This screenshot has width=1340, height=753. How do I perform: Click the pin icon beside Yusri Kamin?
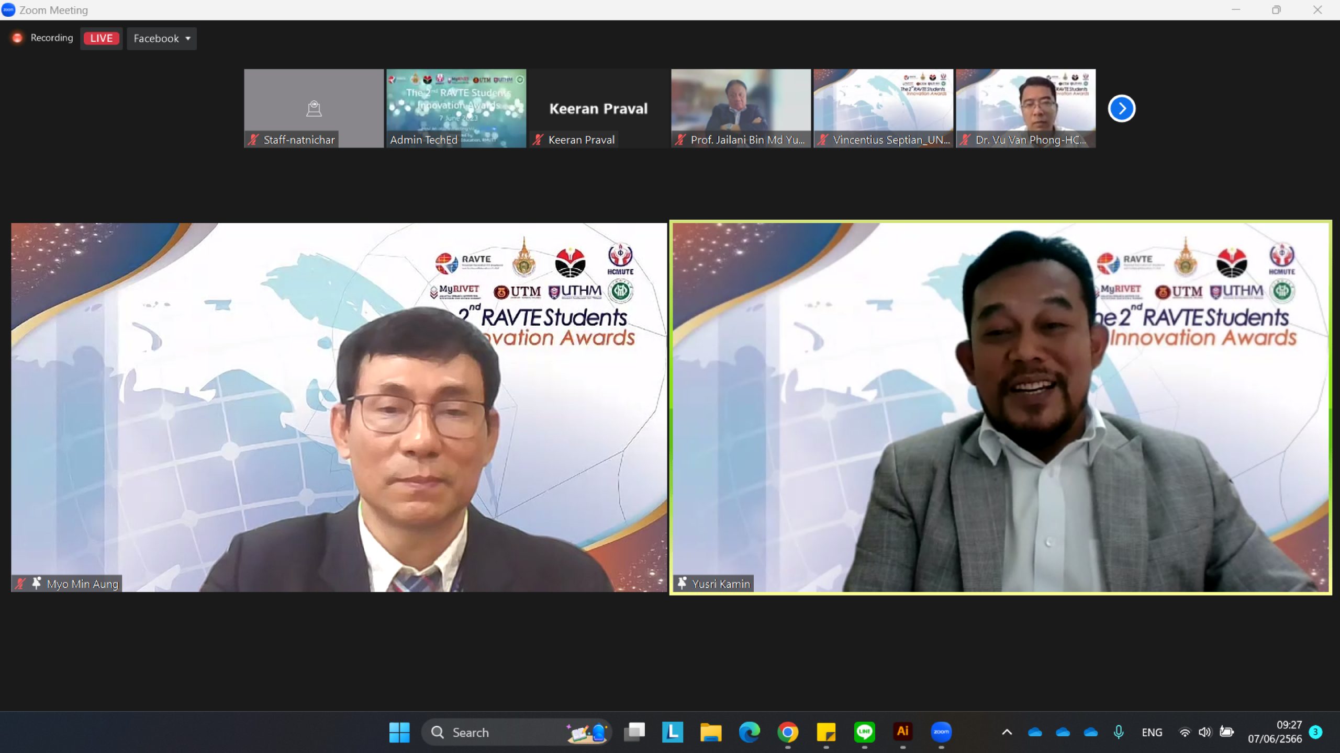(682, 583)
